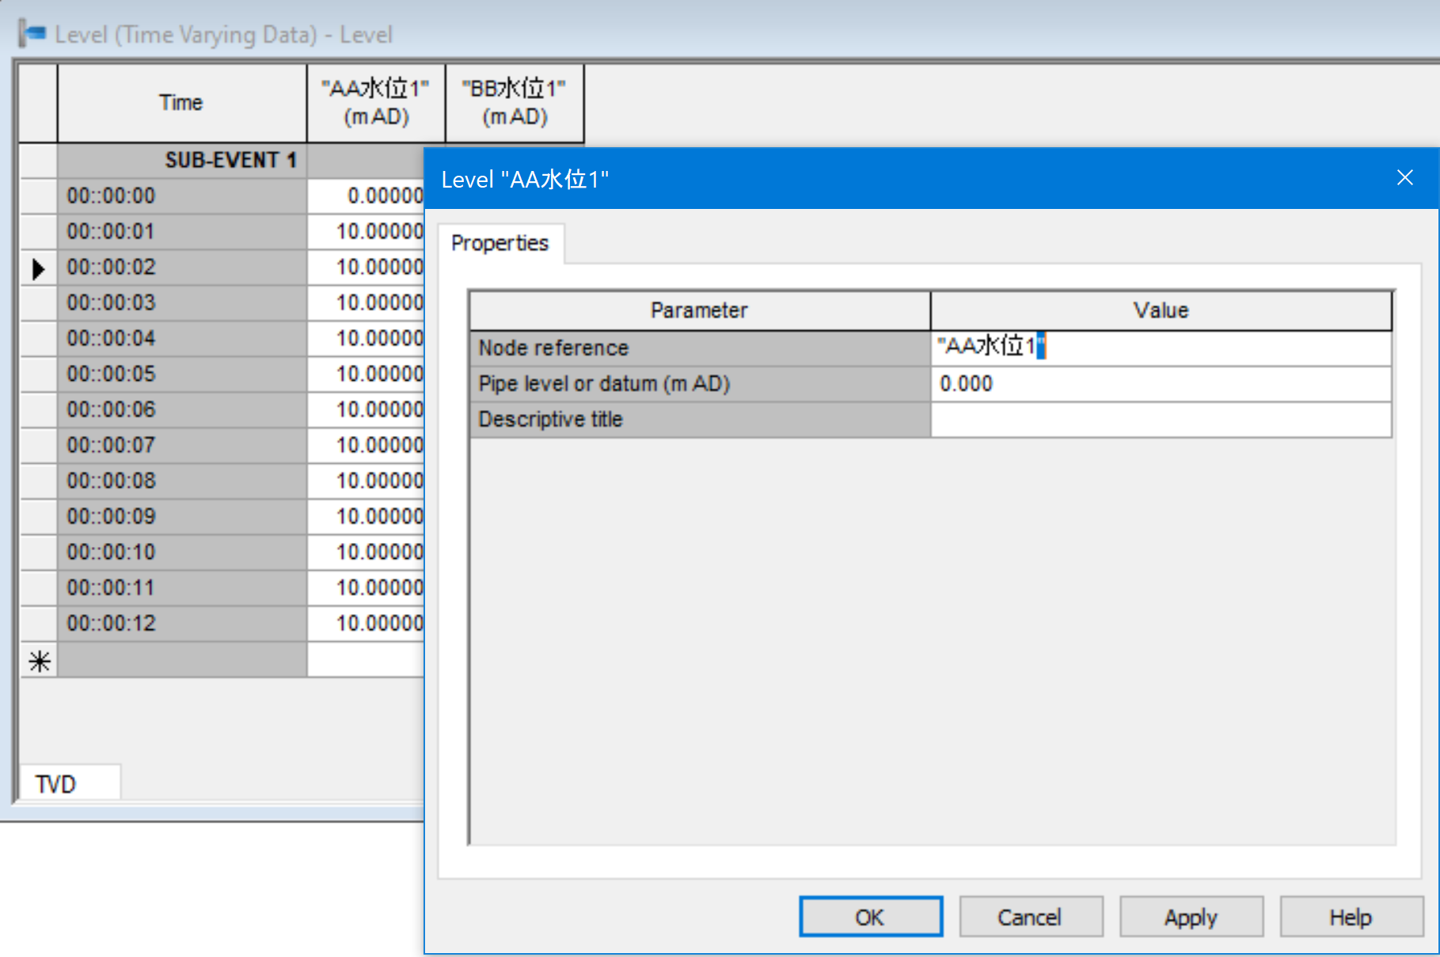Click the flag icon in the title bar
This screenshot has height=957, width=1440.
[32, 33]
